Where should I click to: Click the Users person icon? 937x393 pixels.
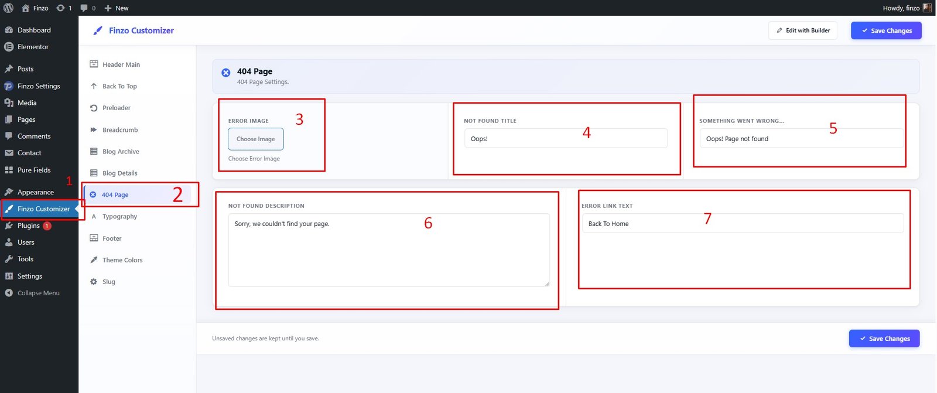(x=9, y=242)
